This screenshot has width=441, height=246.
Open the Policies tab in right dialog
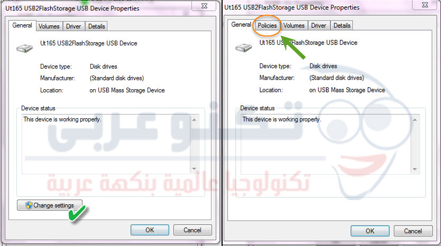tap(267, 25)
